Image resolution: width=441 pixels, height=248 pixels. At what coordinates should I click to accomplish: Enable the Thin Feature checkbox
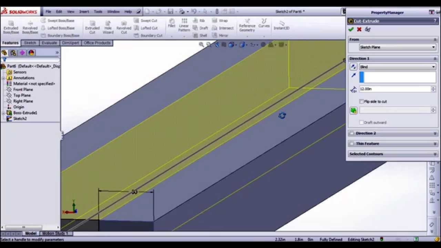coord(352,144)
